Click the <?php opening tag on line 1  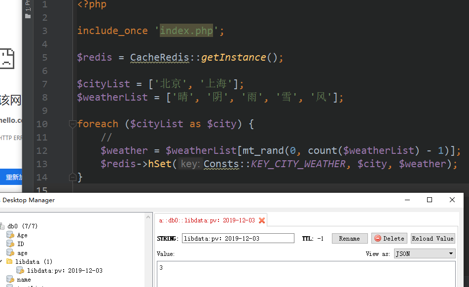(92, 4)
